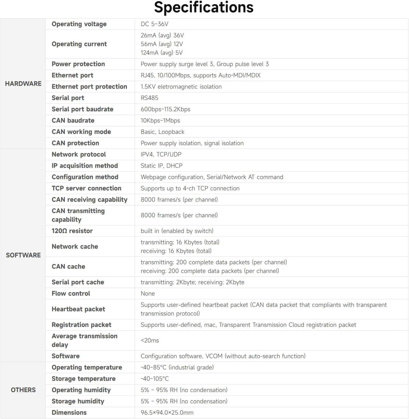Click the TCP server connection label
Image resolution: width=409 pixels, height=419 pixels.
tap(87, 188)
